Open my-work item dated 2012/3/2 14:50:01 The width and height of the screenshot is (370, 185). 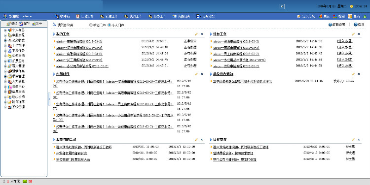click(79, 41)
